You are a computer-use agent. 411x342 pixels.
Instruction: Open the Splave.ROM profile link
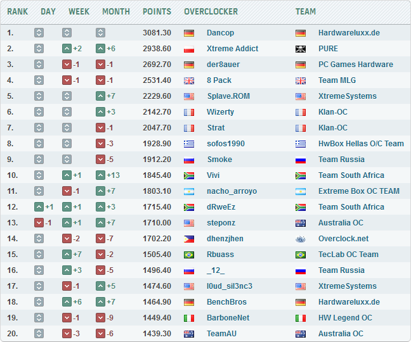click(x=228, y=96)
